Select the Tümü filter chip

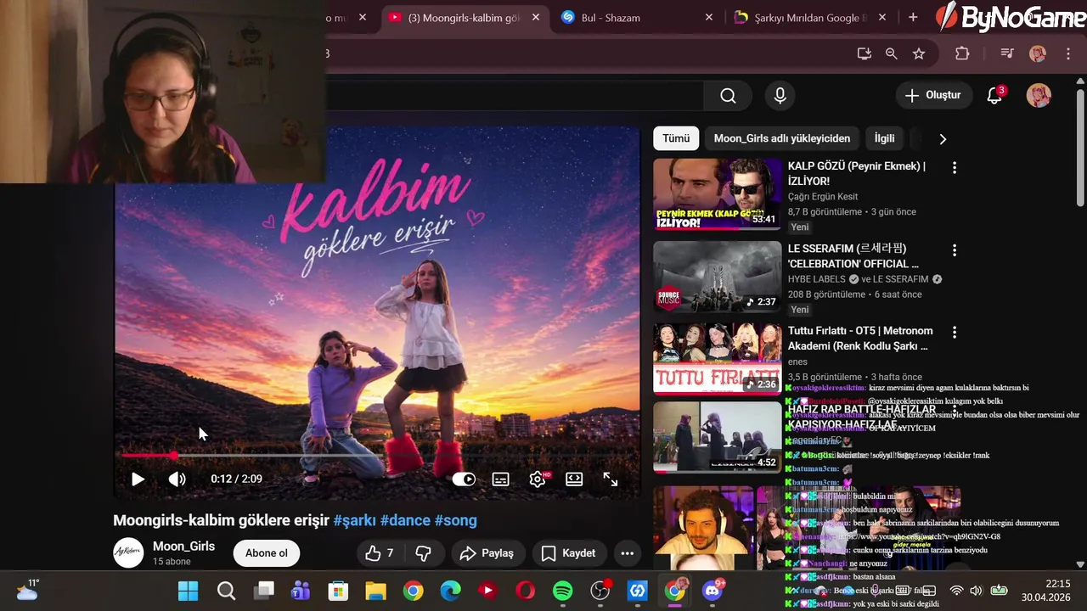pyautogui.click(x=676, y=138)
